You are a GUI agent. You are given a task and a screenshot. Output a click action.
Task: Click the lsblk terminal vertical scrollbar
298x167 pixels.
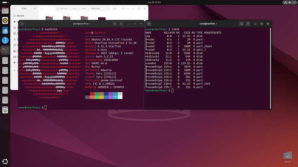(x=270, y=68)
